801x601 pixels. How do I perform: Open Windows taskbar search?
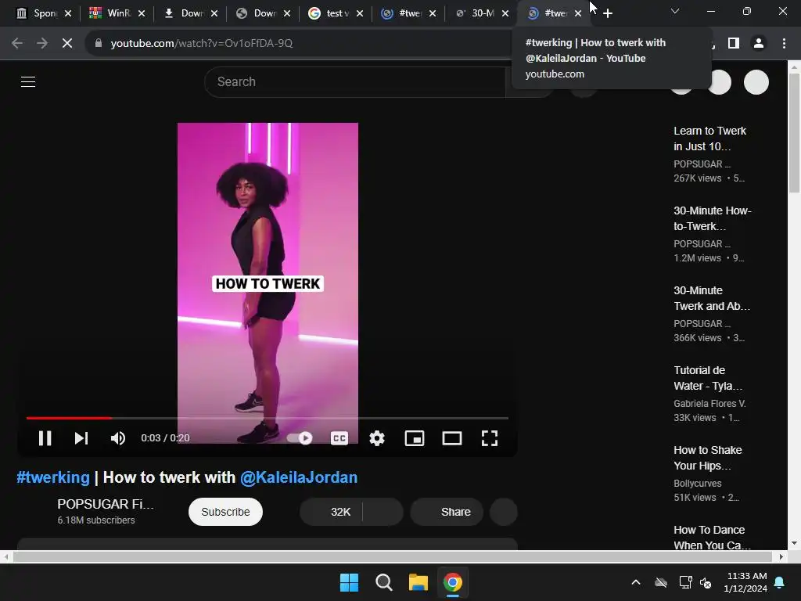[x=383, y=582]
